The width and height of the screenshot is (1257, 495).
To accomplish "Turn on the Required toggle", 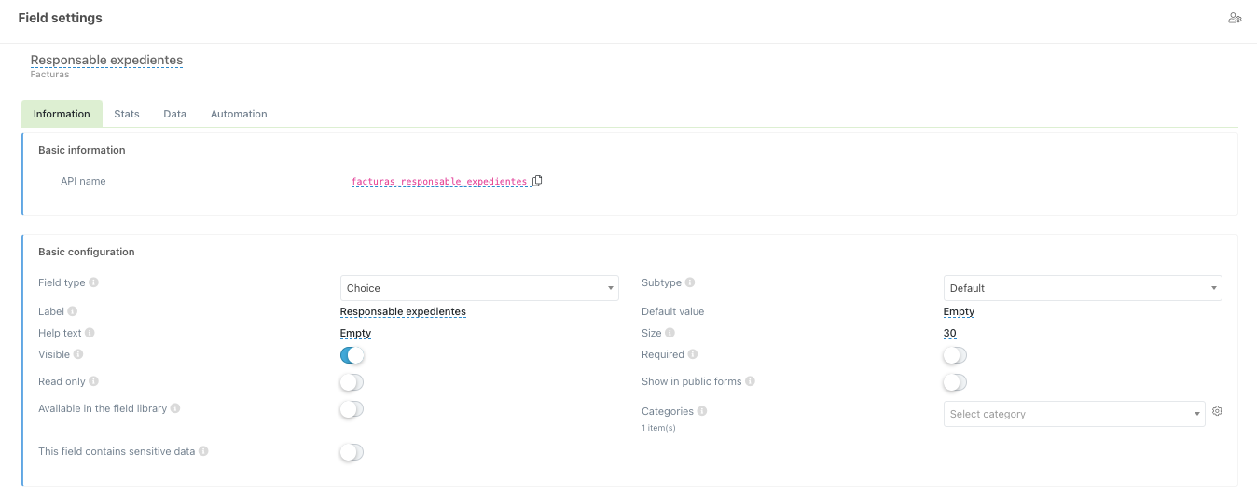I will pos(955,355).
